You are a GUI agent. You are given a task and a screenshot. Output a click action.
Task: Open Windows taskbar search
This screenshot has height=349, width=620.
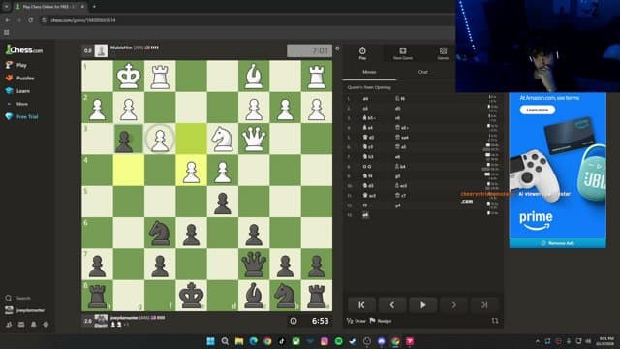pyautogui.click(x=225, y=341)
